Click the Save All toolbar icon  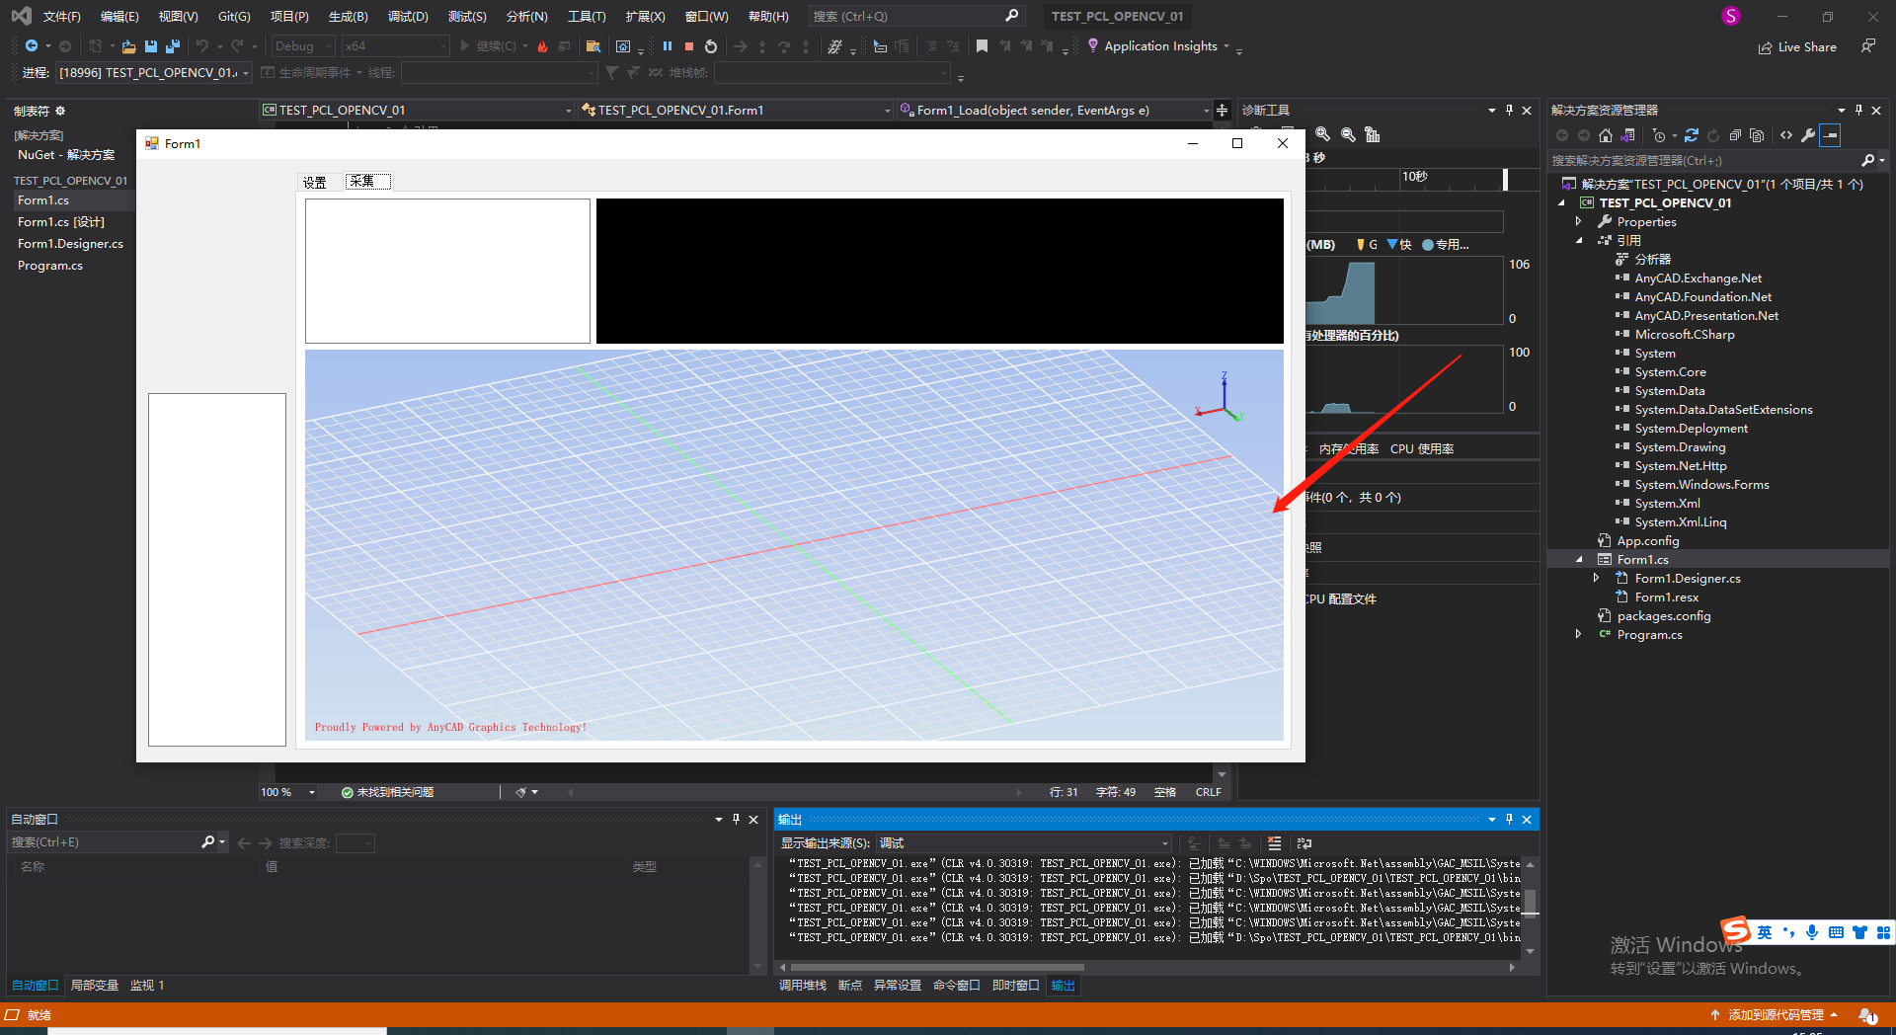coord(173,45)
